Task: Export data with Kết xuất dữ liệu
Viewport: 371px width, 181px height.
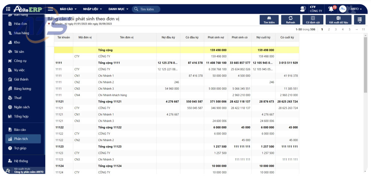Action: 338,20
